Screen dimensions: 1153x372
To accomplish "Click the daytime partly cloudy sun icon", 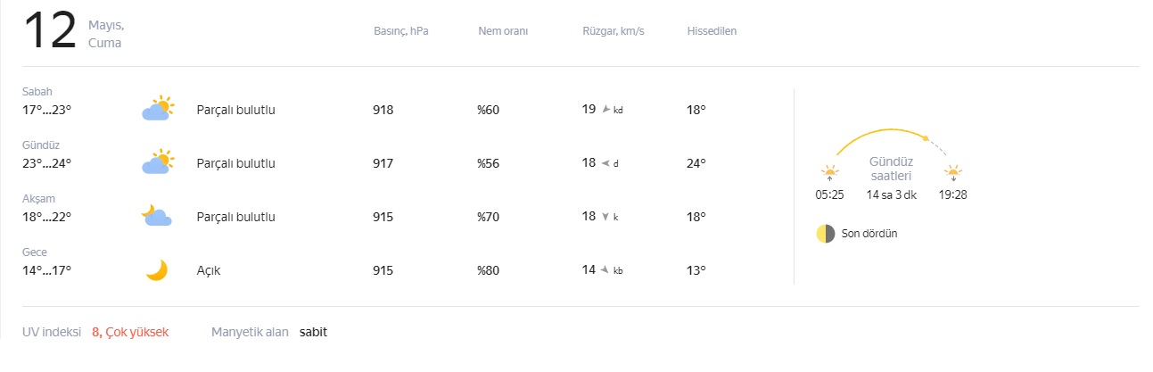I will click(x=158, y=162).
